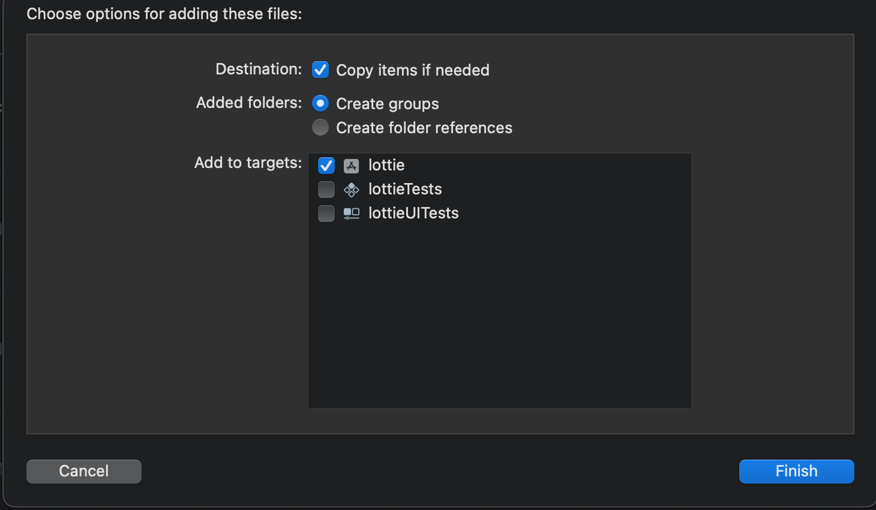Image resolution: width=876 pixels, height=510 pixels.
Task: Click the Added folders: label
Action: (x=249, y=103)
